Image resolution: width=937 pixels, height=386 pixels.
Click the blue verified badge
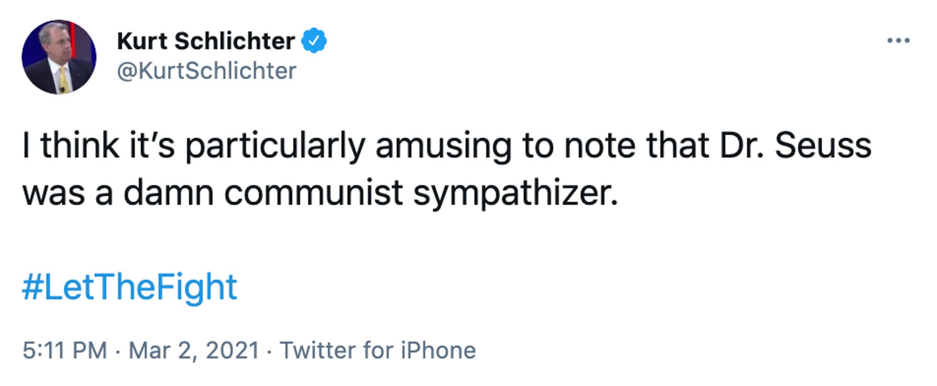pyautogui.click(x=313, y=41)
